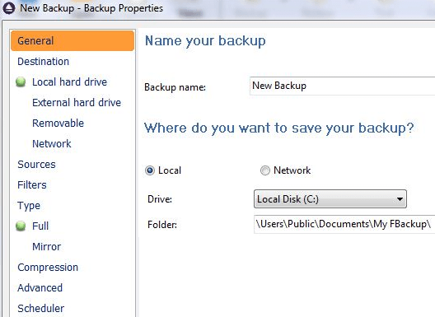Viewport: 435px width, 317px height.
Task: Click the green indicator beside Local hard drive
Action: pyautogui.click(x=21, y=82)
